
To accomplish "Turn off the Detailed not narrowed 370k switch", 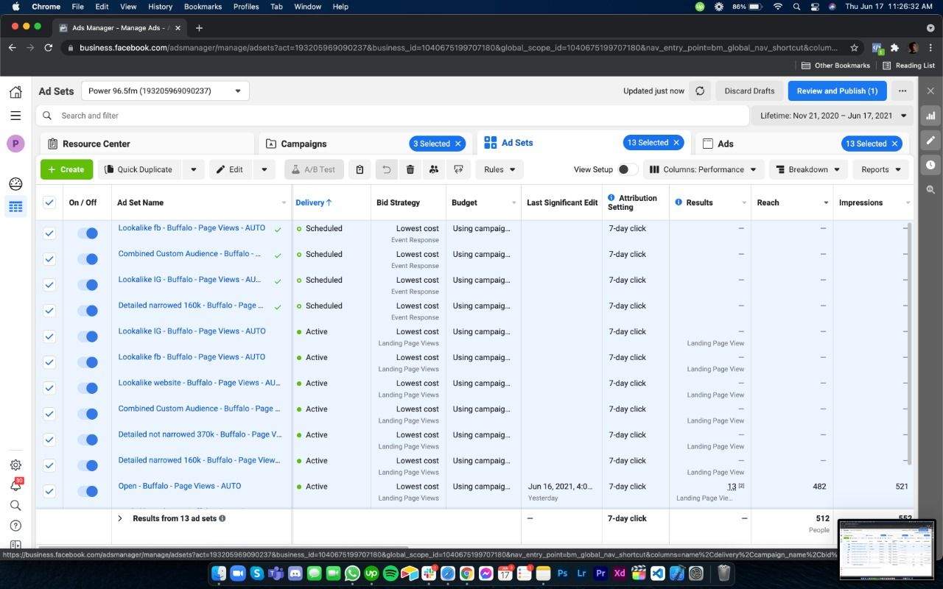I will [x=88, y=440].
